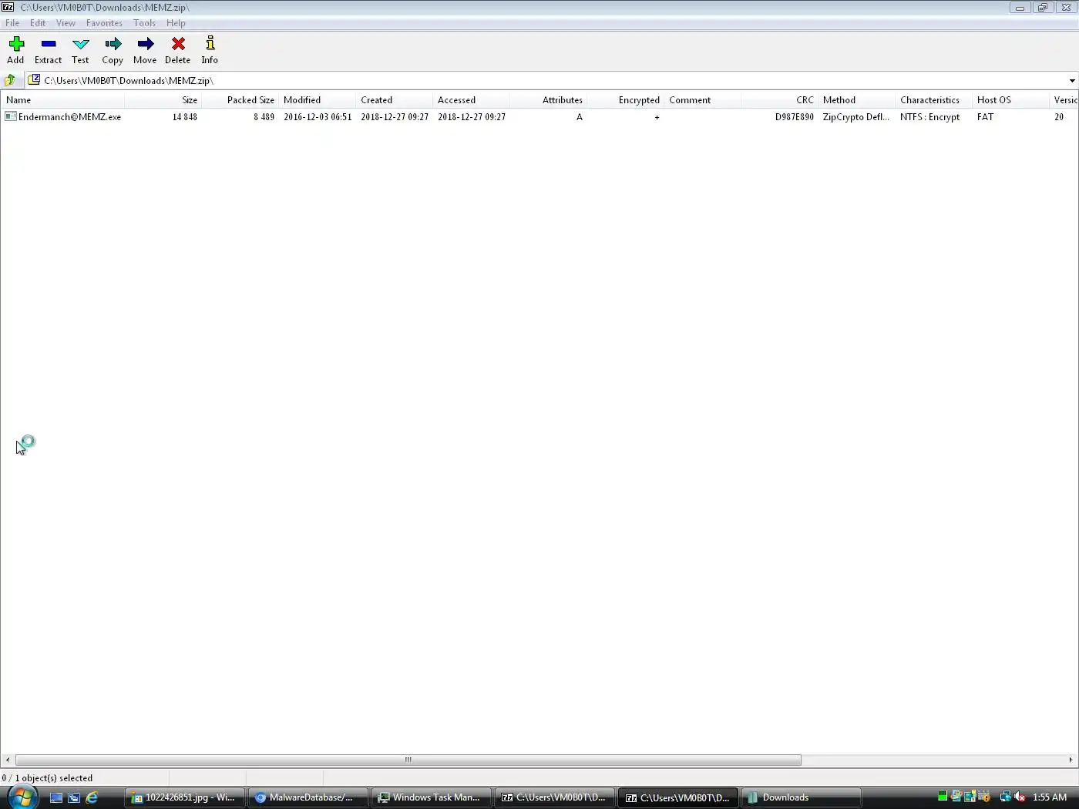
Task: Run the Test archive tool
Action: pyautogui.click(x=81, y=44)
